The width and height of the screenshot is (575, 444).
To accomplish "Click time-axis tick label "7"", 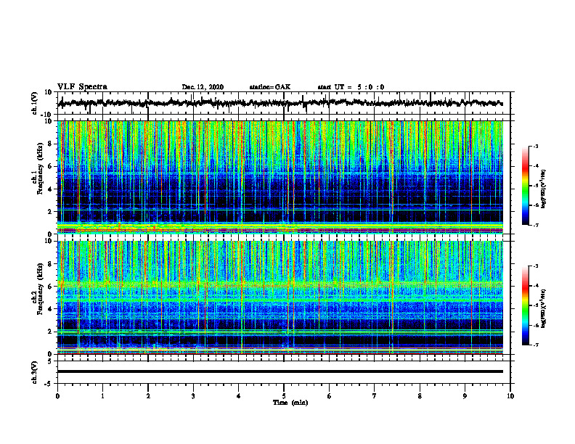I will tap(375, 396).
